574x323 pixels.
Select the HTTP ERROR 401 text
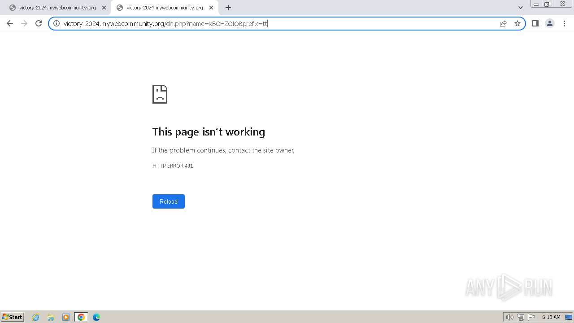point(173,166)
